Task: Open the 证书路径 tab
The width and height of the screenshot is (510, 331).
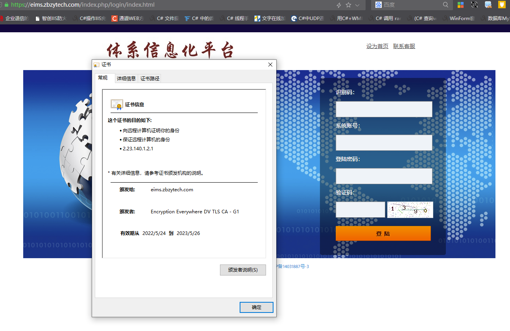Action: pyautogui.click(x=150, y=78)
